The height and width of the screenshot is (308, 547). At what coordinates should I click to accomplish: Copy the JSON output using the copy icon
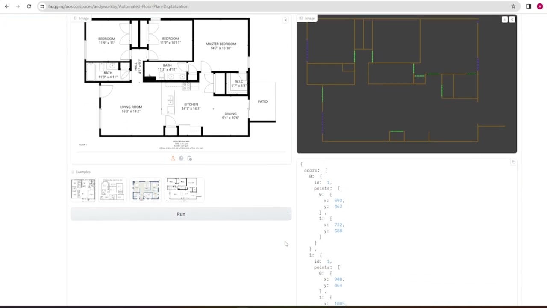(514, 162)
